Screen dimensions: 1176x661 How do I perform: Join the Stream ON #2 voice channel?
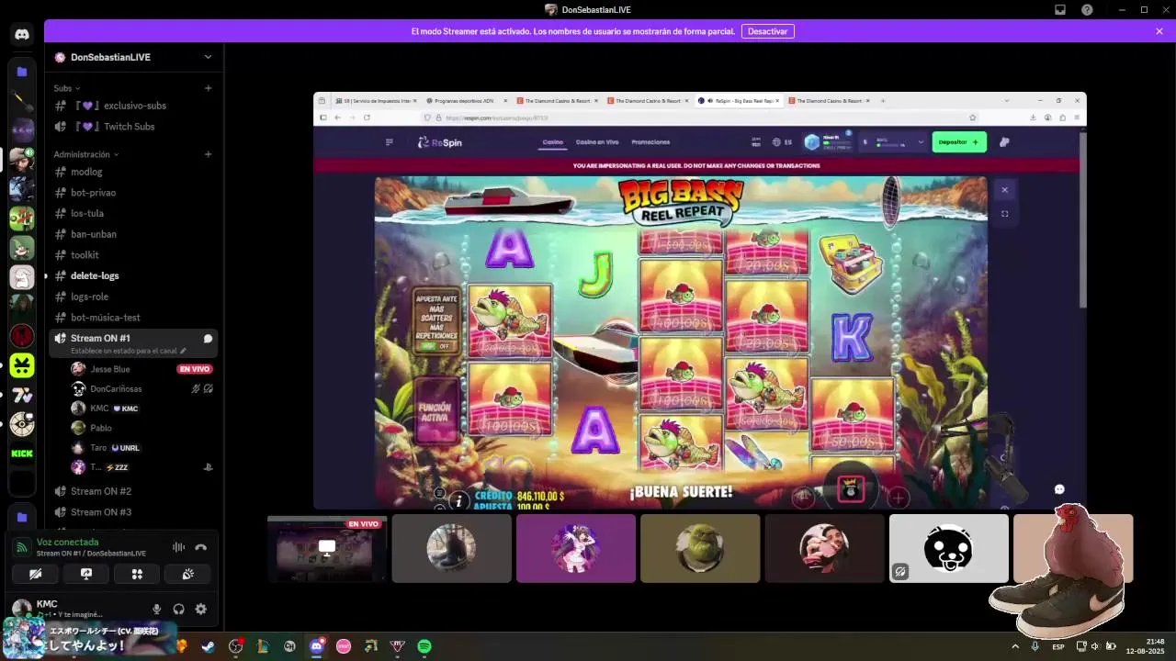133,491
